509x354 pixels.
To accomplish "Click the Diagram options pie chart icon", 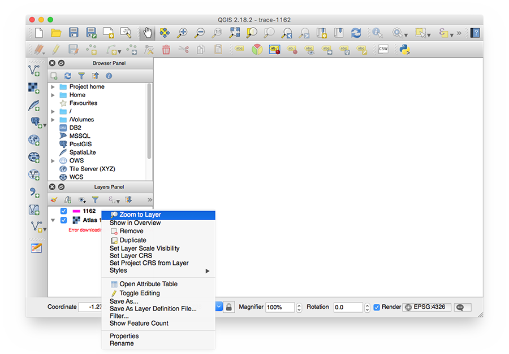I will click(257, 50).
